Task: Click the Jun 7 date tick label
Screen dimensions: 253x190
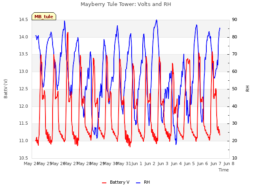Action: [216, 163]
